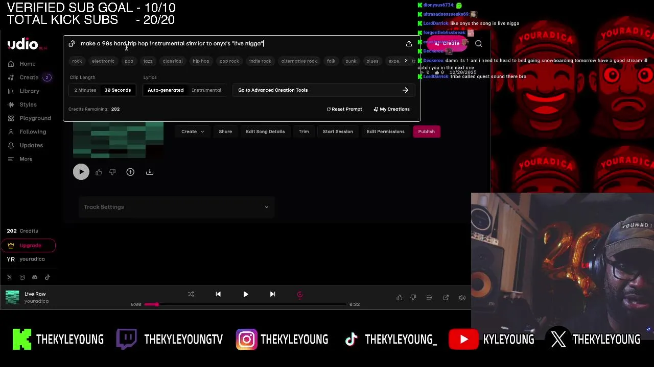Screen dimensions: 654x367
Task: Toggle shuffle in the player bar
Action: click(191, 294)
